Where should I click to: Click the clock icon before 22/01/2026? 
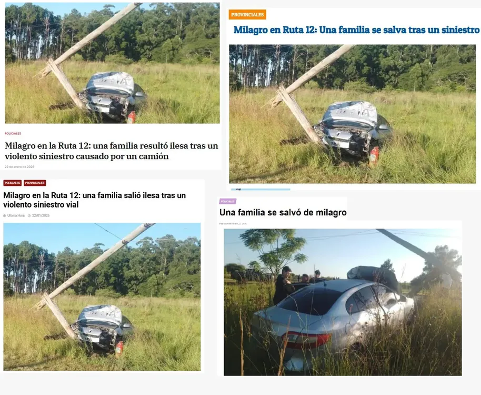[29, 216]
